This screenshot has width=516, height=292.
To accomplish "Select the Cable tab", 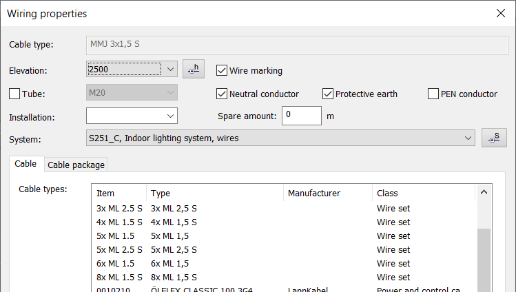I will [x=25, y=164].
